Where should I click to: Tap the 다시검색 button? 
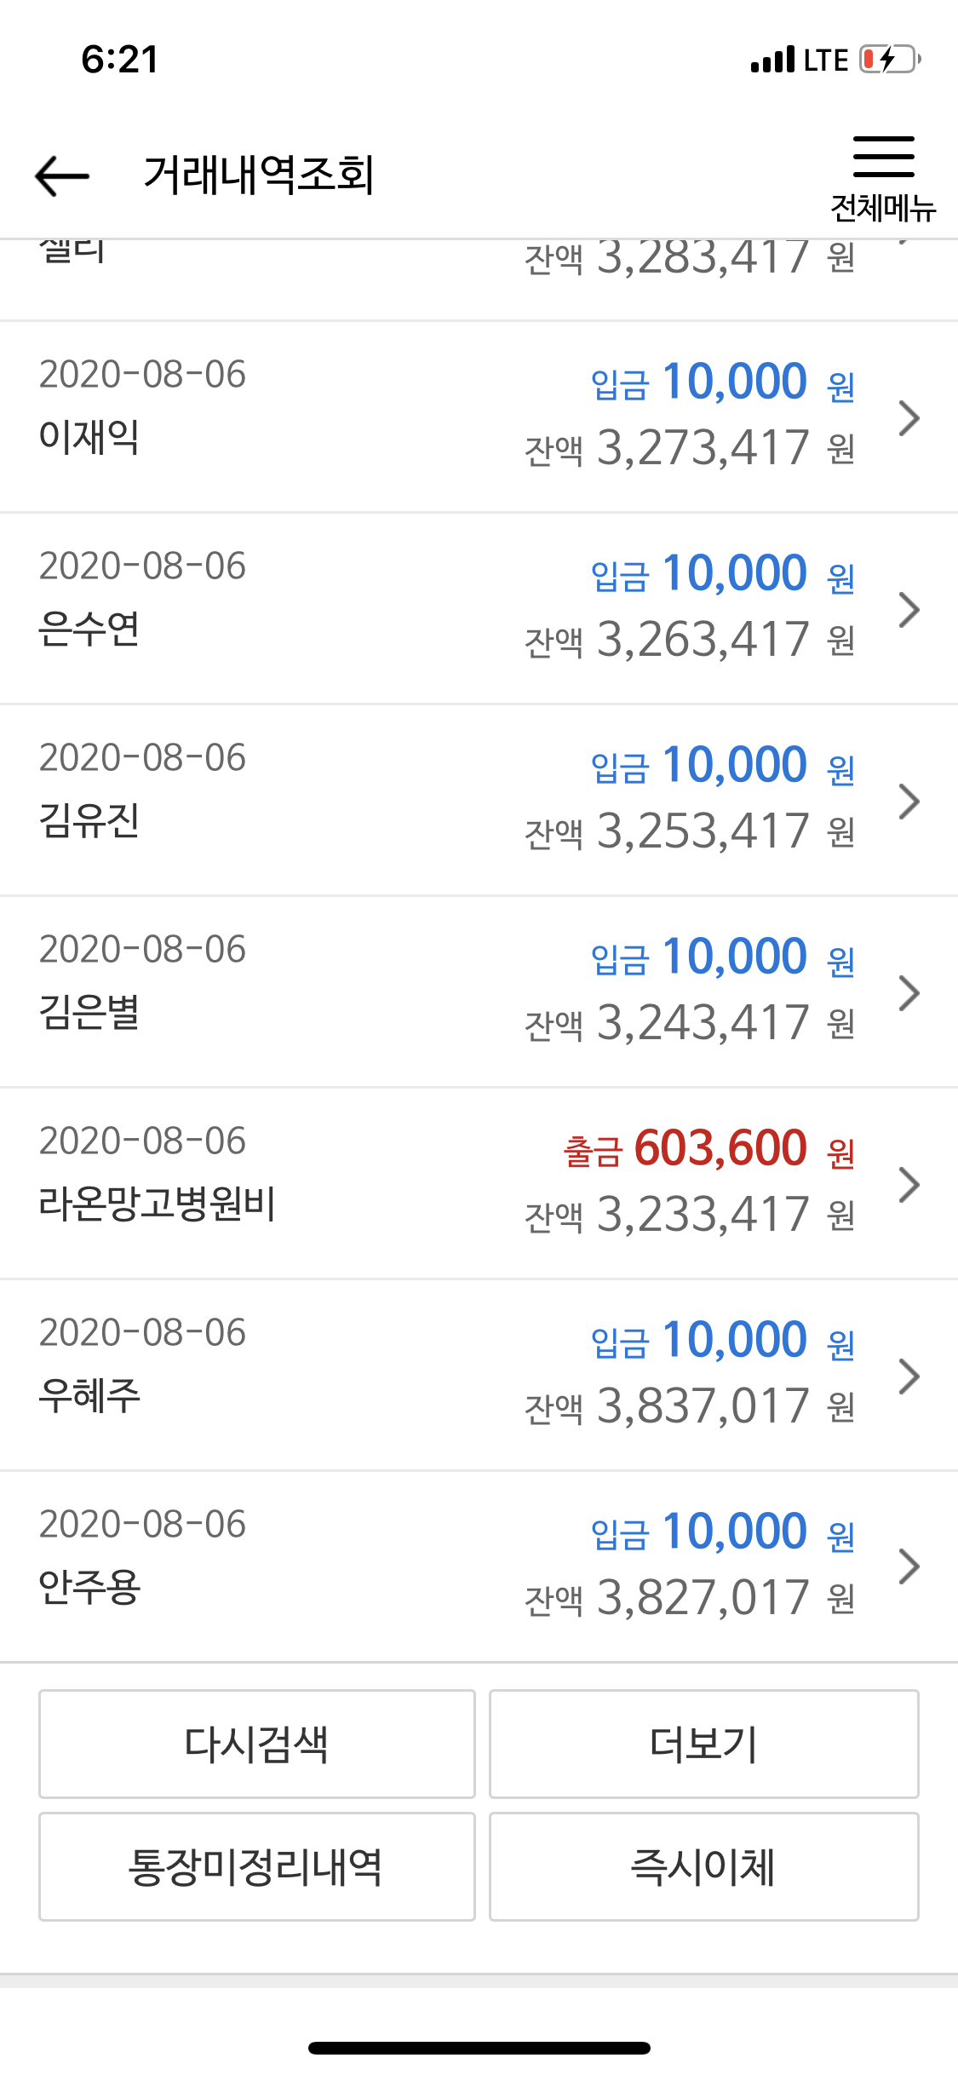pyautogui.click(x=257, y=1744)
